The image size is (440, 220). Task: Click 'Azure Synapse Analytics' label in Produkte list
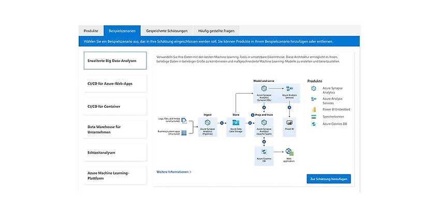332,91
